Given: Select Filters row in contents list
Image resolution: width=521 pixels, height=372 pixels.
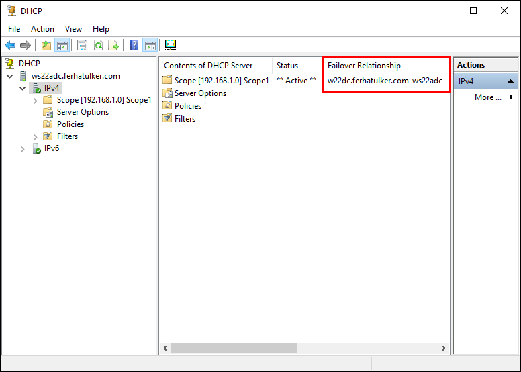Looking at the screenshot, I should (x=179, y=118).
